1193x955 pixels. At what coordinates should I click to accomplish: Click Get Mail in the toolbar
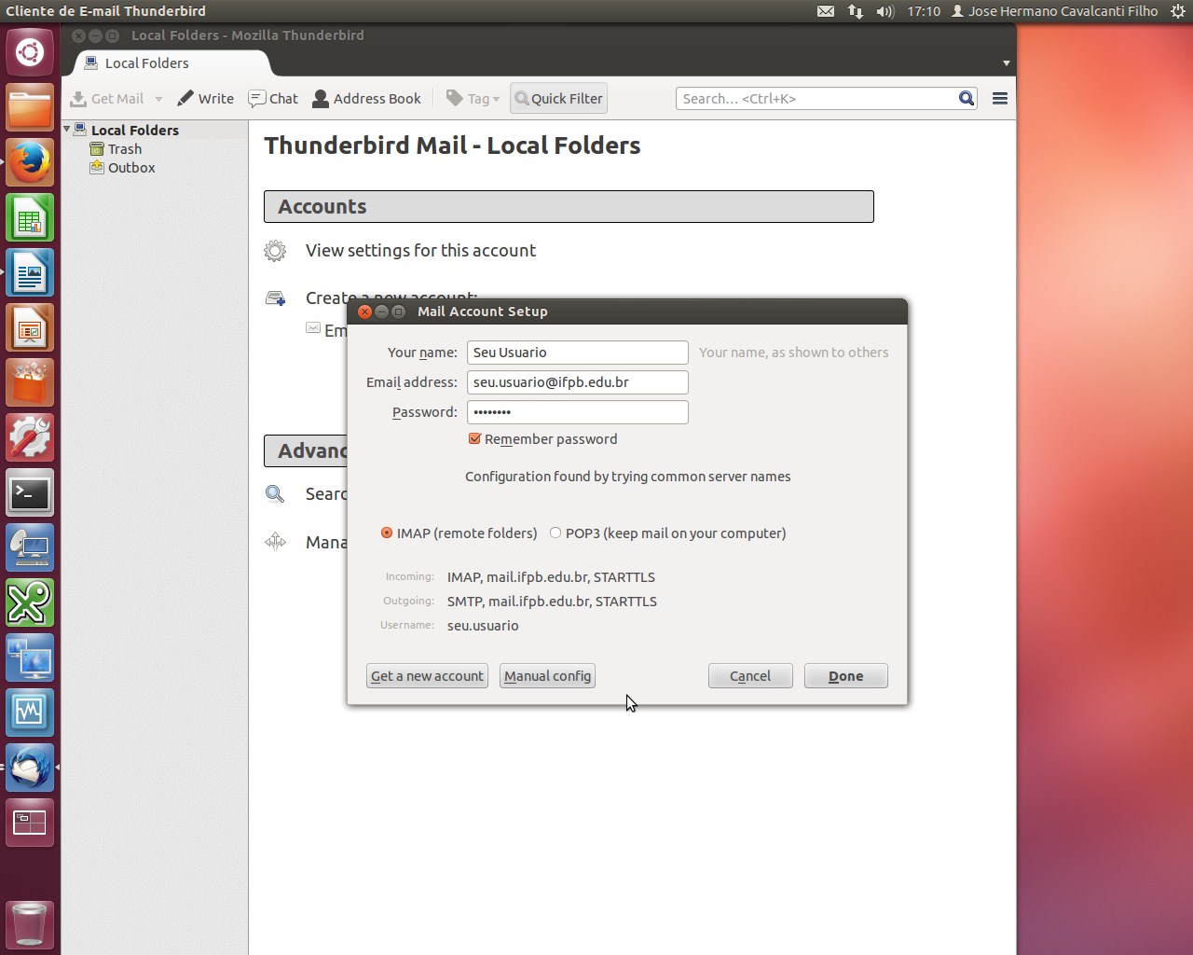(107, 98)
